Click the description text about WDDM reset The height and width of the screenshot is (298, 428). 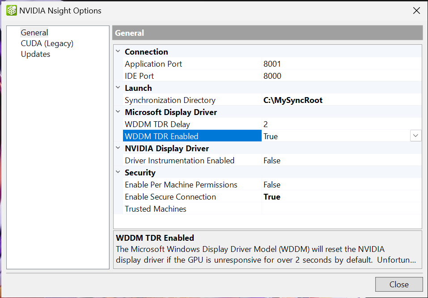coord(266,254)
